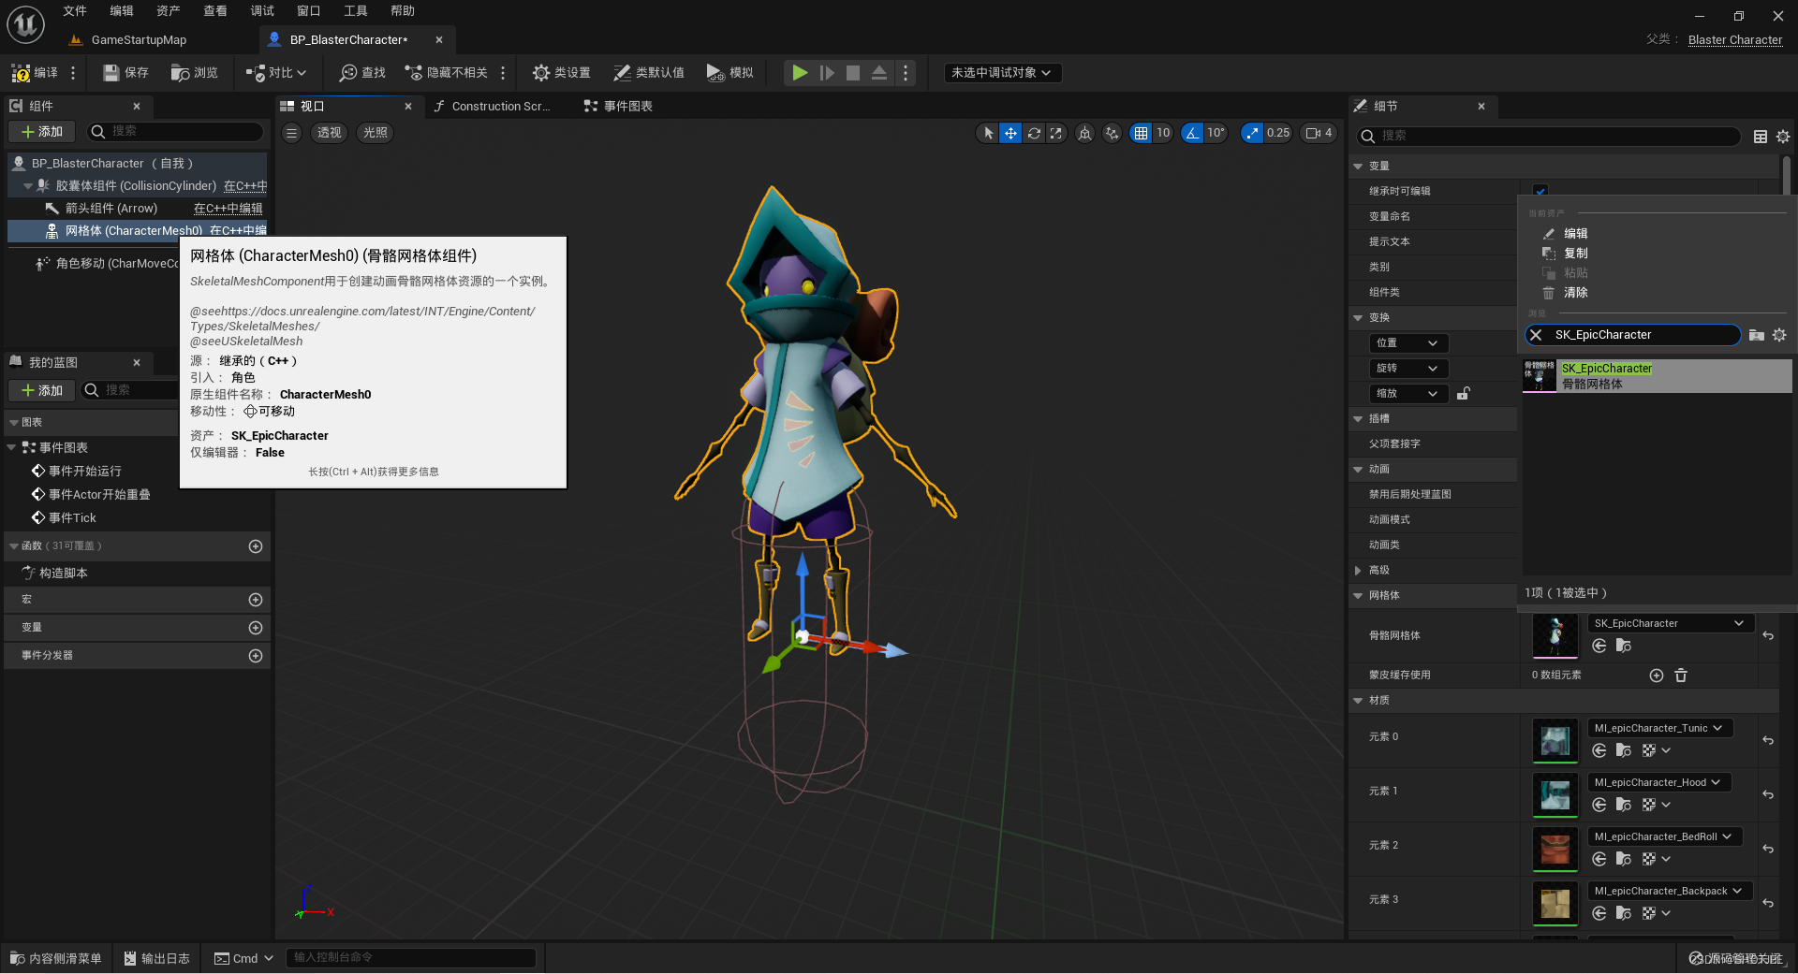Image resolution: width=1798 pixels, height=974 pixels.
Task: Toggle grid snapping icon
Action: click(x=1141, y=134)
